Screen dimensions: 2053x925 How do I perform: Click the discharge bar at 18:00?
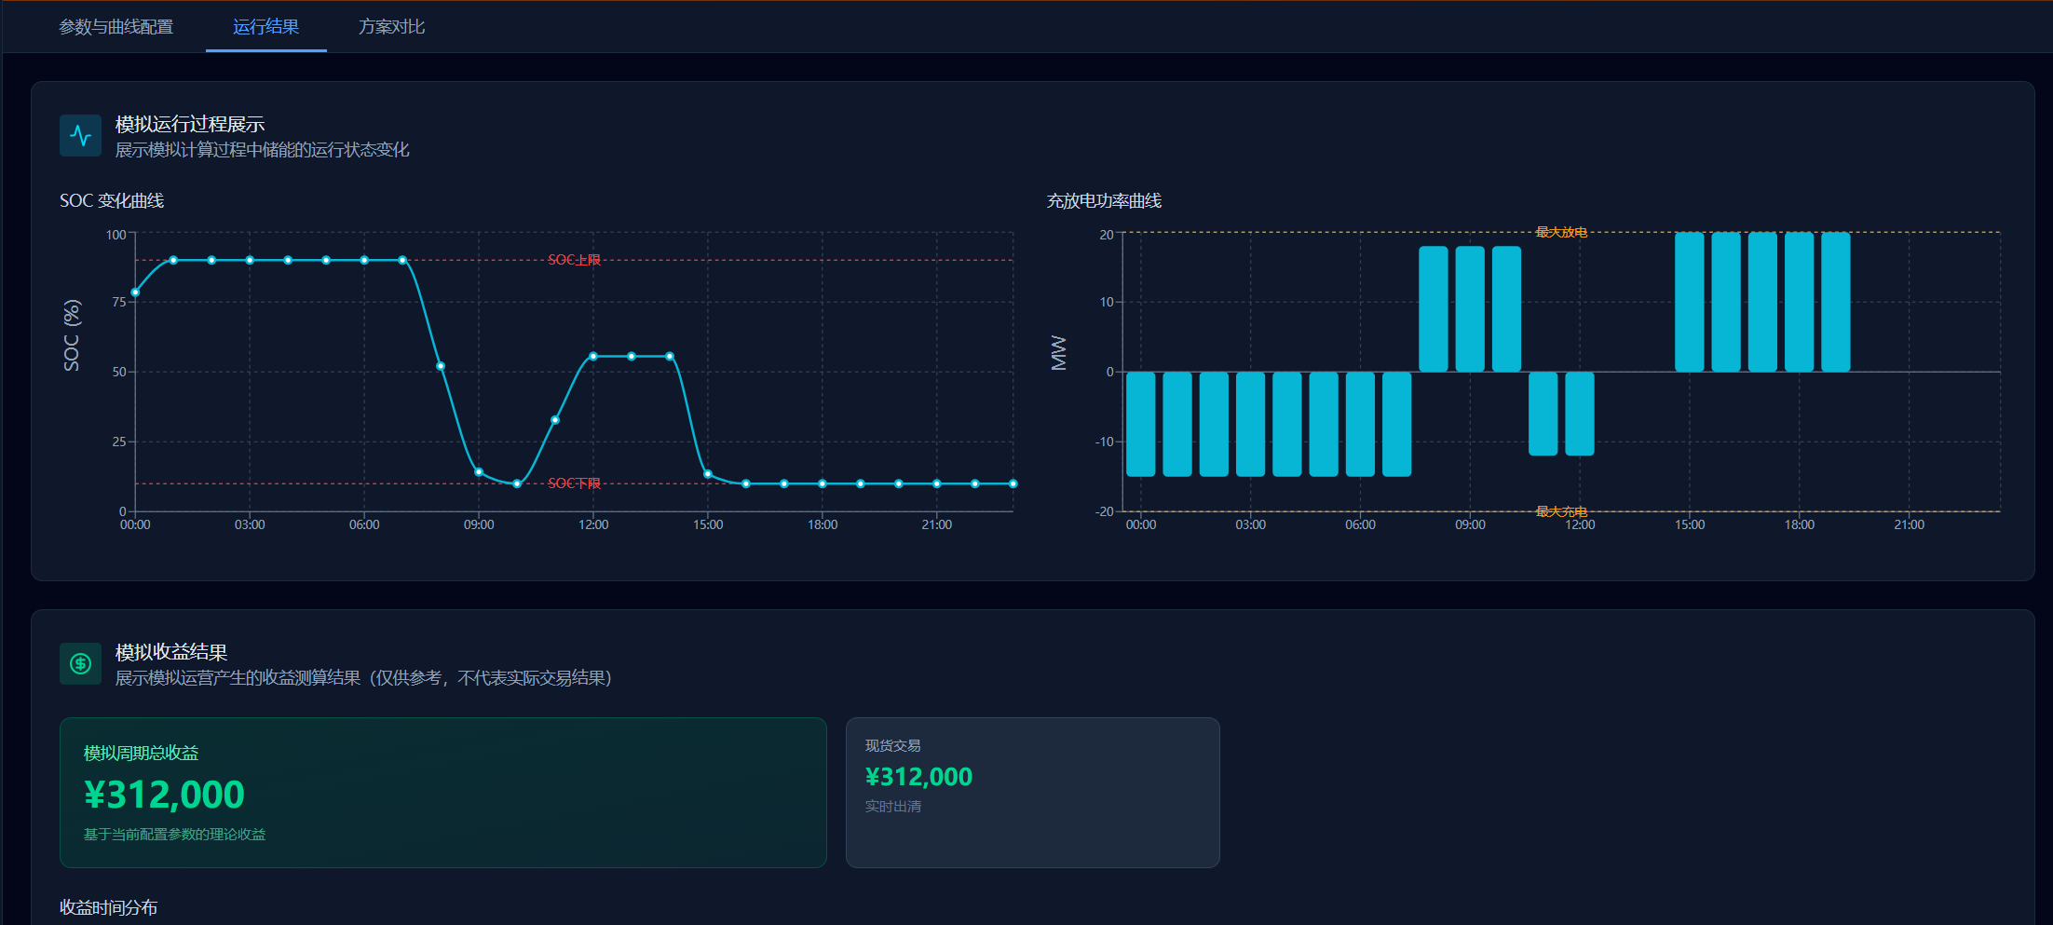1799,302
